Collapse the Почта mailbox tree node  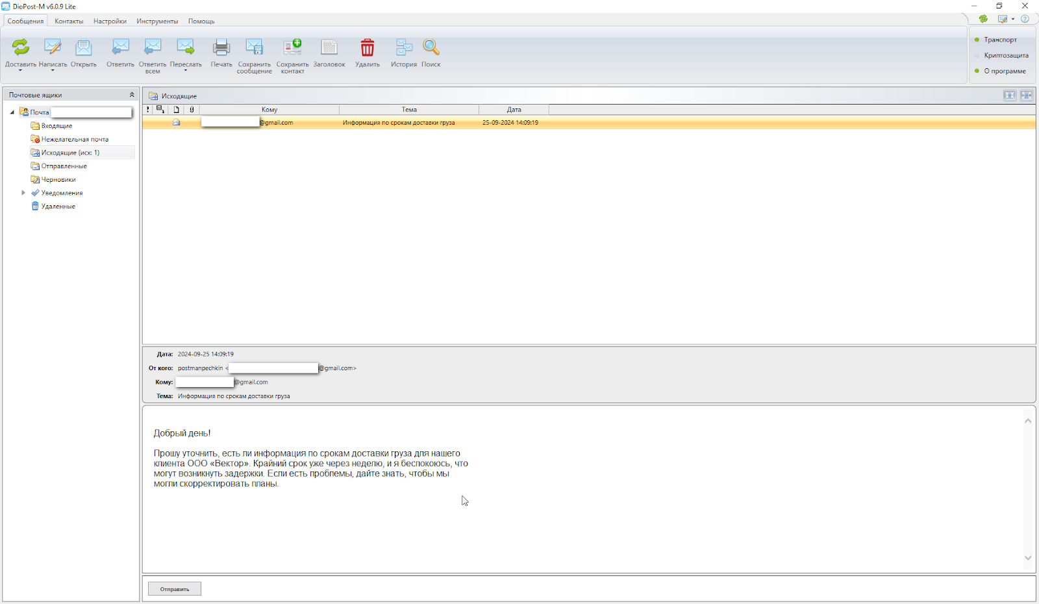12,112
